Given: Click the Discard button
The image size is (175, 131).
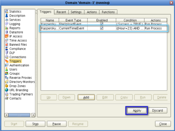Looking at the screenshot, I should 158,111.
